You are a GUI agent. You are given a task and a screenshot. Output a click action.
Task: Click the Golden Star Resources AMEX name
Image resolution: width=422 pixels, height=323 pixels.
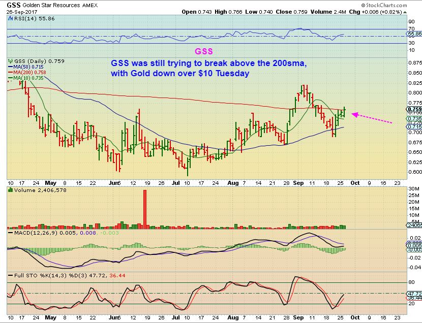coord(60,5)
